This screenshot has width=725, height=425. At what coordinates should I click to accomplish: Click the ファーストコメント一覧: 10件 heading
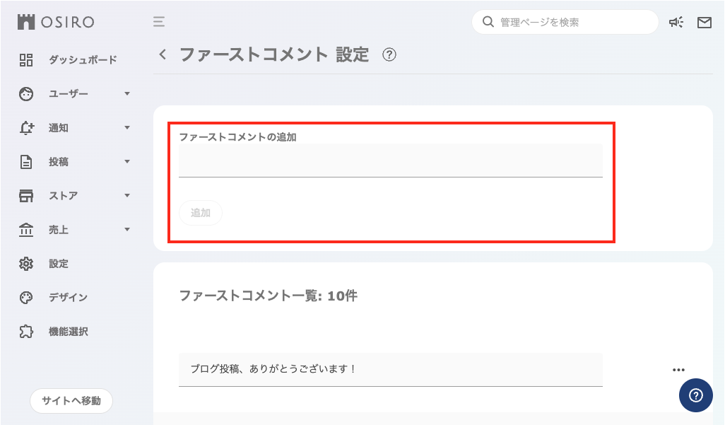(x=269, y=296)
